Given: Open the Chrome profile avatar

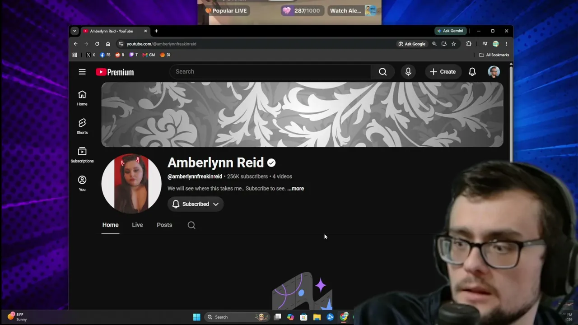Looking at the screenshot, I should coord(496,44).
